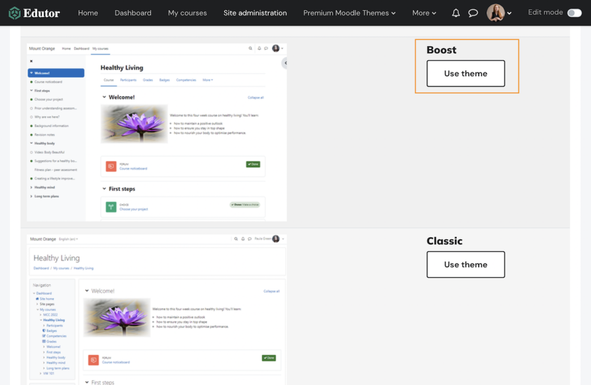
Task: Open the notifications bell icon
Action: (455, 13)
